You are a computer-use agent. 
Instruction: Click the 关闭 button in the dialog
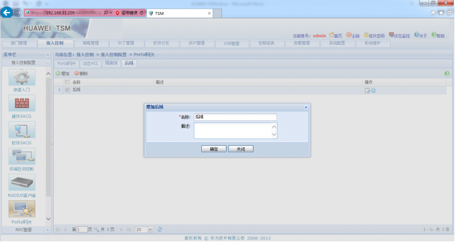point(241,149)
